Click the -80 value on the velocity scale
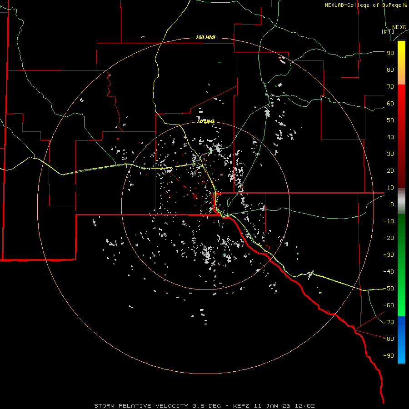This screenshot has height=409, width=409. [x=389, y=339]
